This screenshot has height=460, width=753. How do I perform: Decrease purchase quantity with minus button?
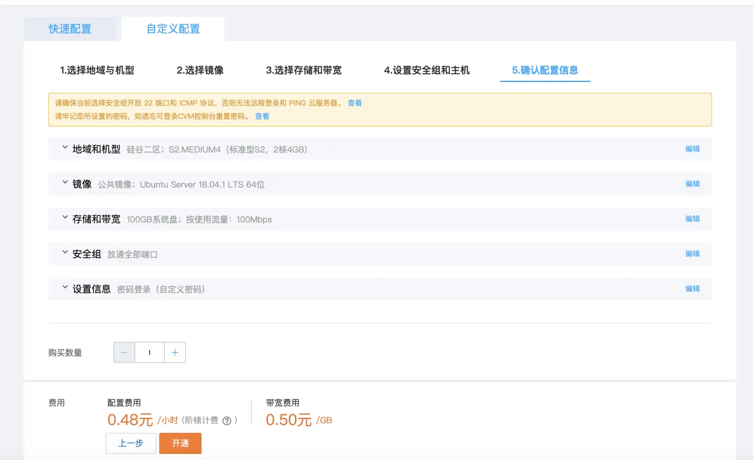point(124,353)
